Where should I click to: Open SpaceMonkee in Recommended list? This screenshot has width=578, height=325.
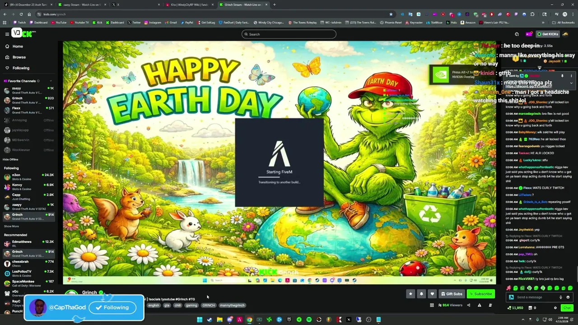(x=29, y=283)
